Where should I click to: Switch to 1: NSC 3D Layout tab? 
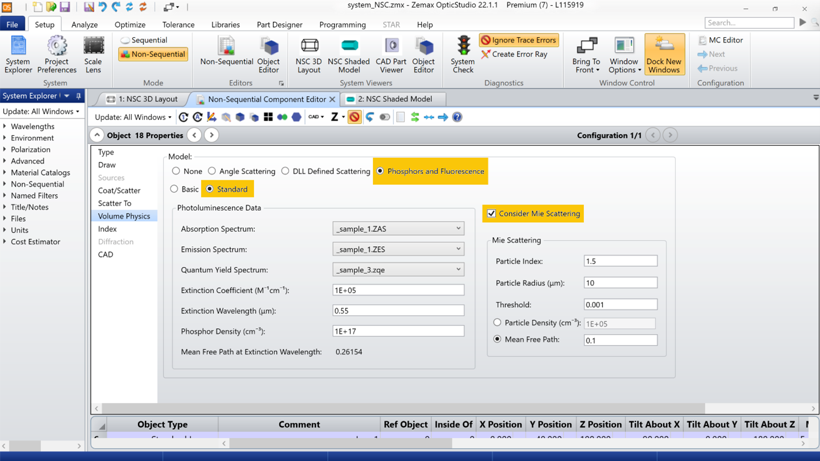[142, 99]
